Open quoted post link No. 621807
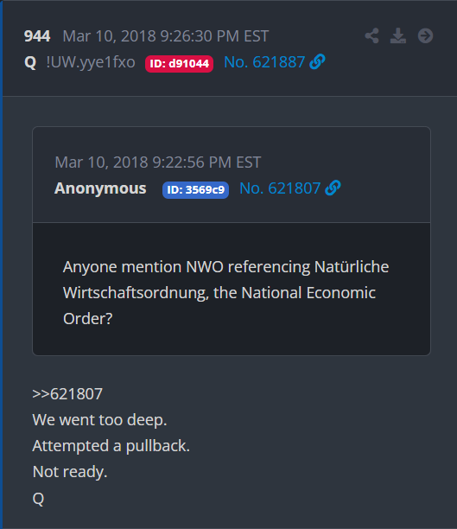The image size is (457, 529). pyautogui.click(x=280, y=188)
